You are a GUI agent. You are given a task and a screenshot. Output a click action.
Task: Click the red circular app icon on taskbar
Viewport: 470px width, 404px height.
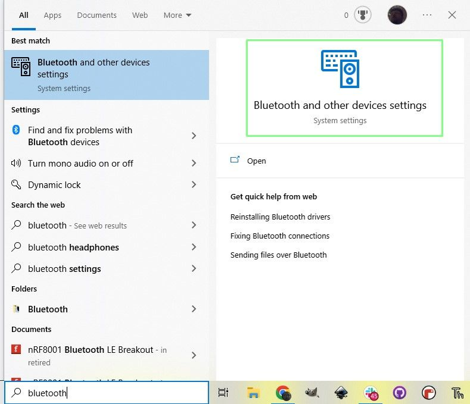(x=429, y=393)
